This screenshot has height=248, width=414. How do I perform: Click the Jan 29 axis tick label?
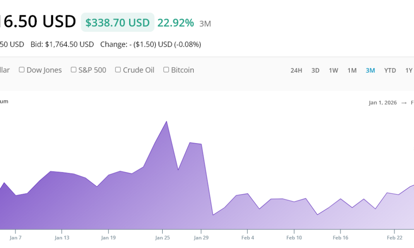pos(201,238)
